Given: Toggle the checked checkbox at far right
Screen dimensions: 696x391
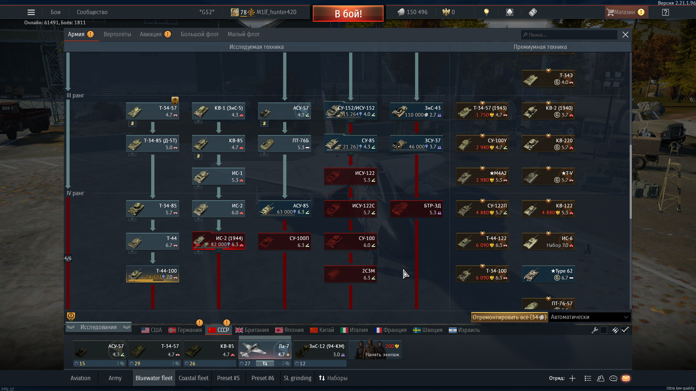Looking at the screenshot, I should pyautogui.click(x=625, y=330).
